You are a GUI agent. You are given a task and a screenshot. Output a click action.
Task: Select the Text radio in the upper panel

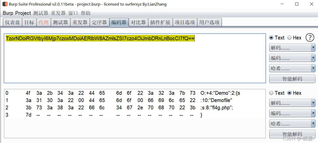point(277,38)
